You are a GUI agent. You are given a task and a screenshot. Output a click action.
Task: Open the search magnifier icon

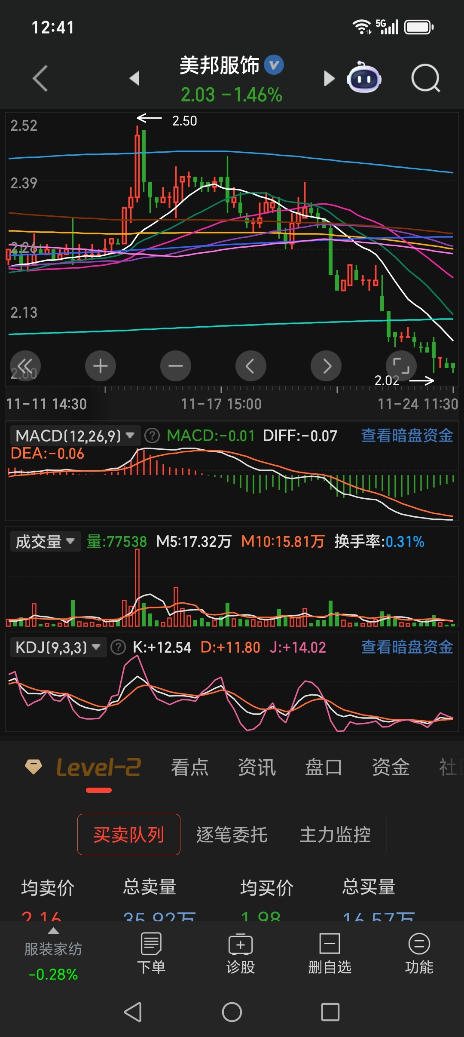[425, 78]
